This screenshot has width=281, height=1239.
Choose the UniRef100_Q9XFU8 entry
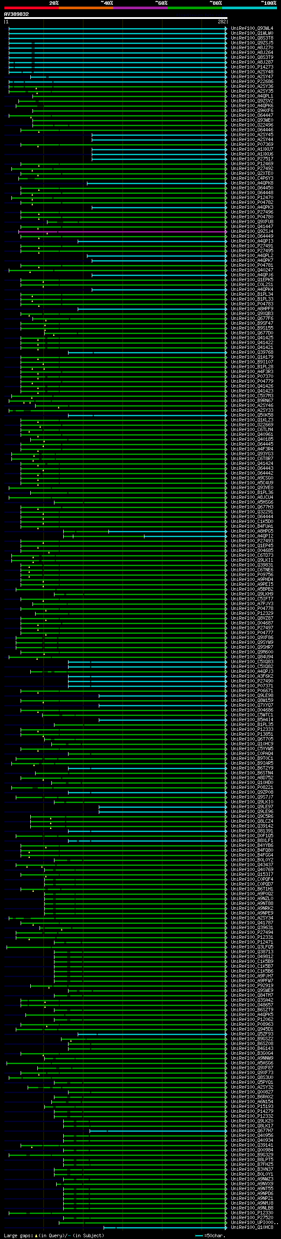(252, 222)
